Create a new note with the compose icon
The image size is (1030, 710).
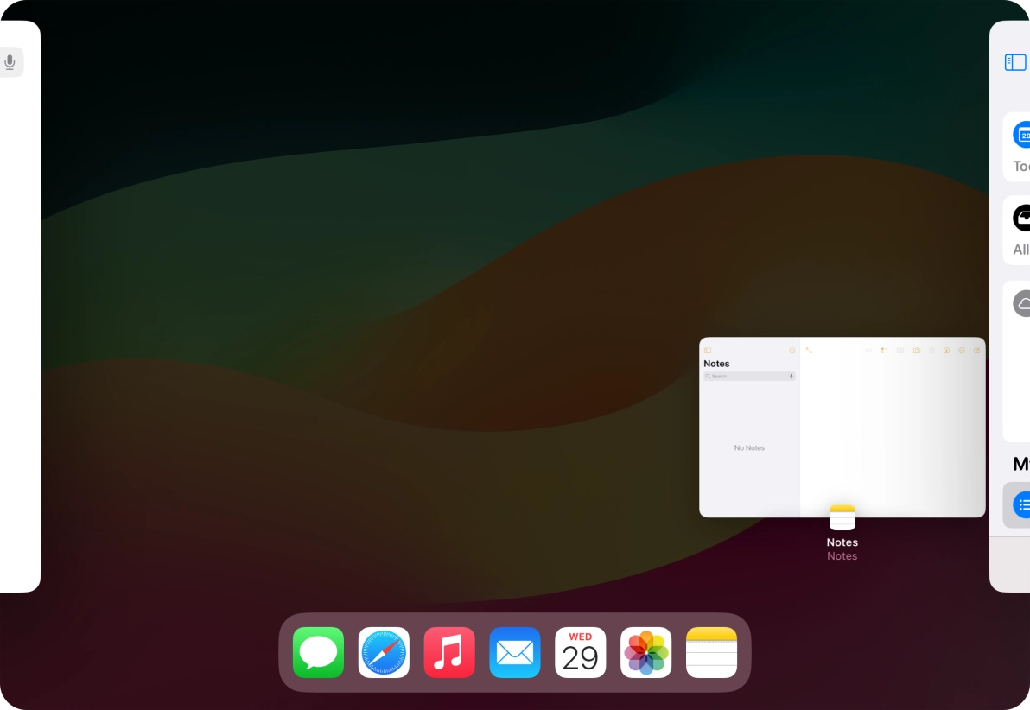tap(977, 350)
